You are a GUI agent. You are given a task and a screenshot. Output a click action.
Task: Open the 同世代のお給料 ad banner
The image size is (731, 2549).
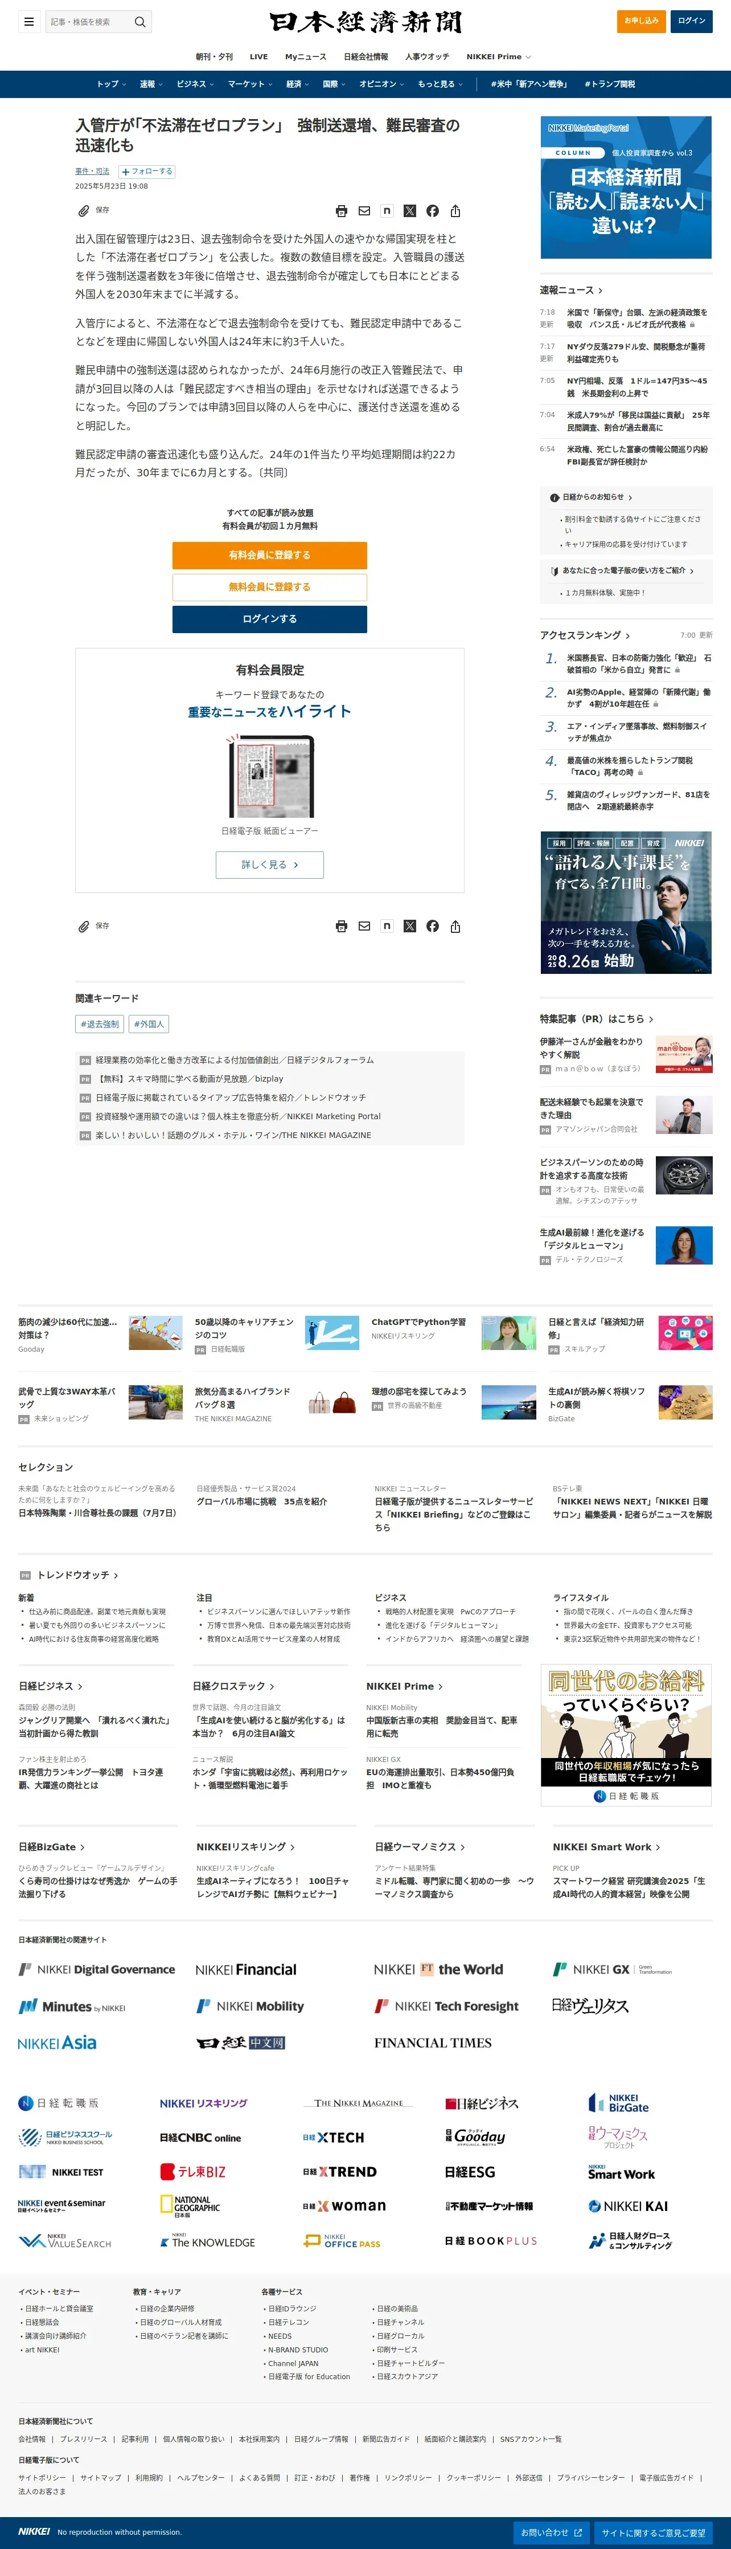pos(626,1736)
